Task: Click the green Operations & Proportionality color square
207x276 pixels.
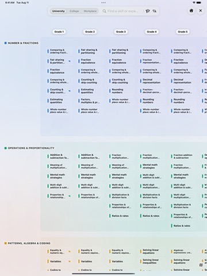Action: pos(6,148)
